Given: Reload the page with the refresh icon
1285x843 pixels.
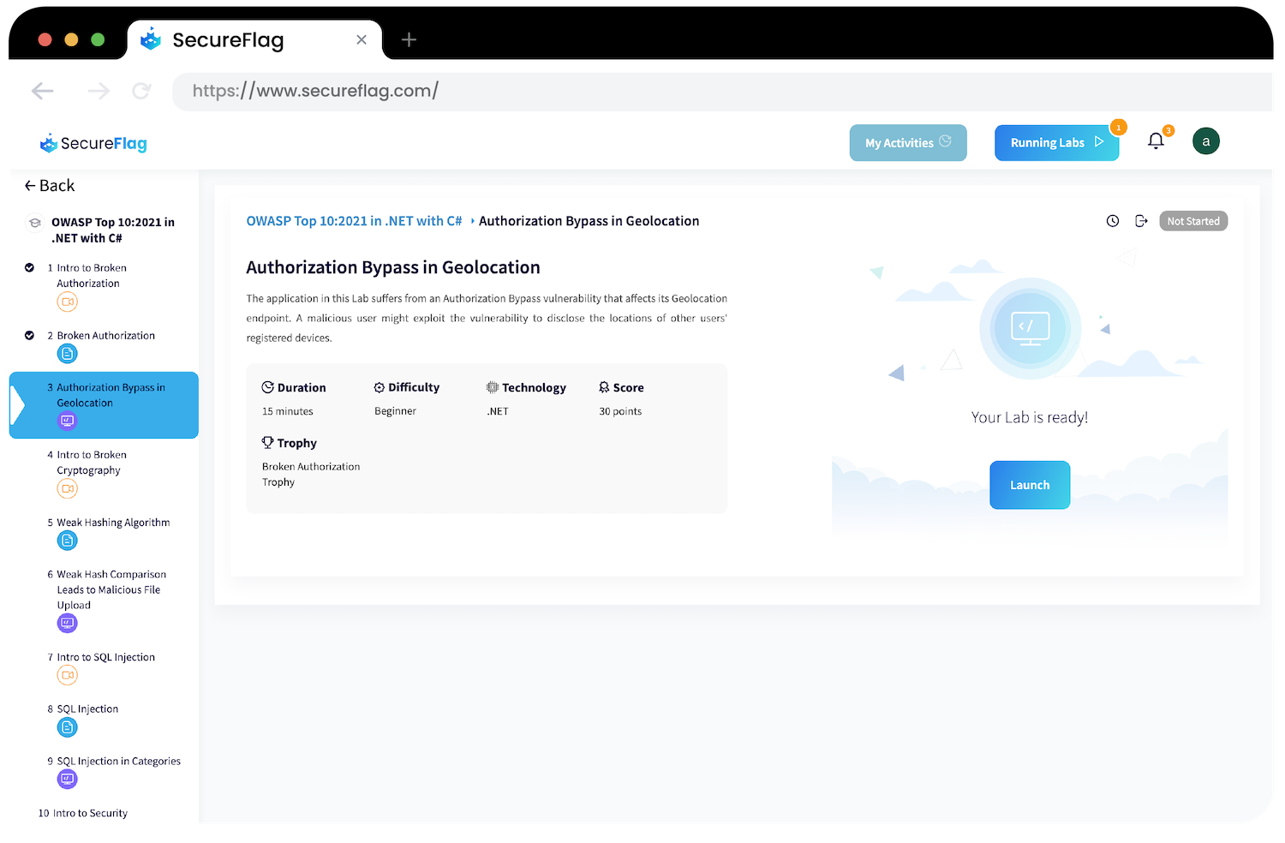Looking at the screenshot, I should coord(141,91).
